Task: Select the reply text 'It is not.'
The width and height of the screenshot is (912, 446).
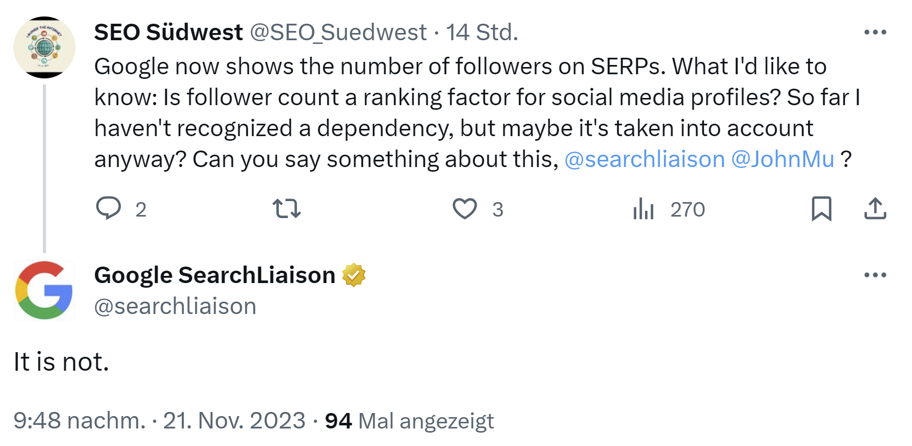Action: [x=61, y=362]
